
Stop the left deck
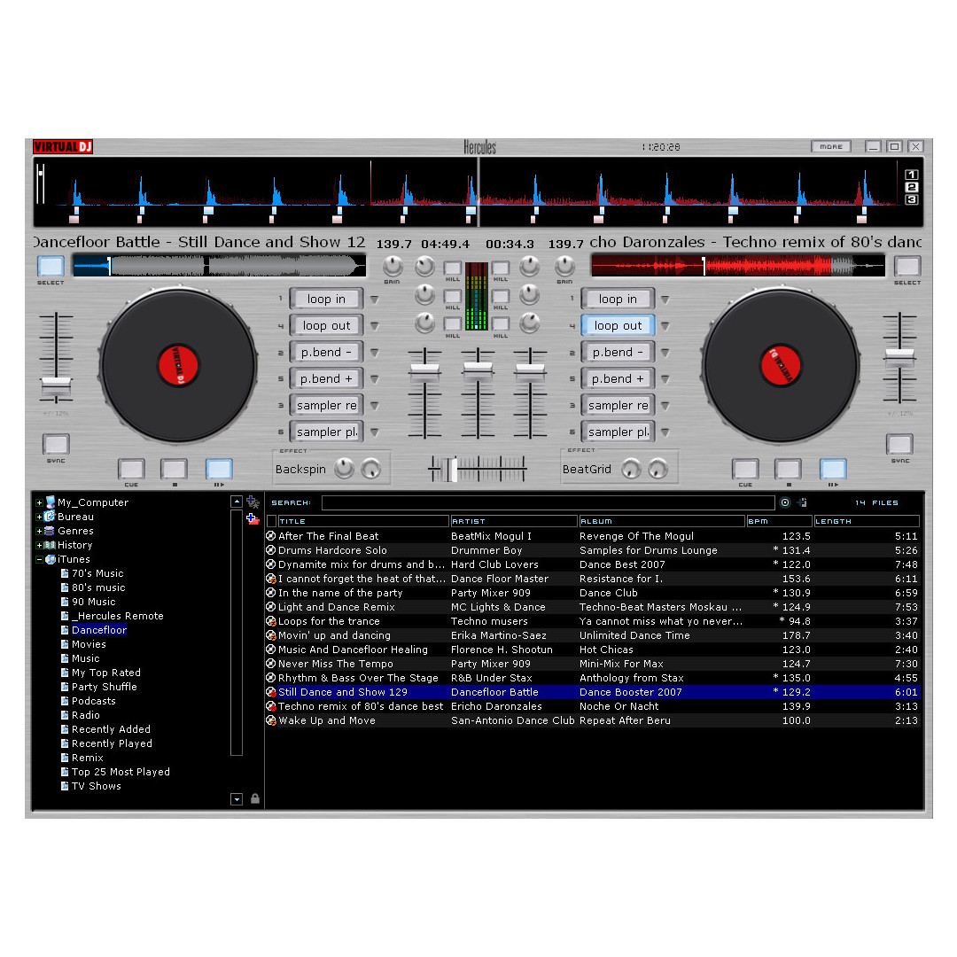[174, 469]
